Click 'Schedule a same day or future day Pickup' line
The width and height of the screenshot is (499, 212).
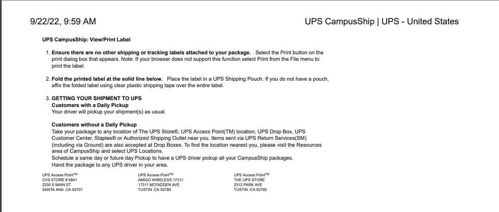pyautogui.click(x=172, y=158)
